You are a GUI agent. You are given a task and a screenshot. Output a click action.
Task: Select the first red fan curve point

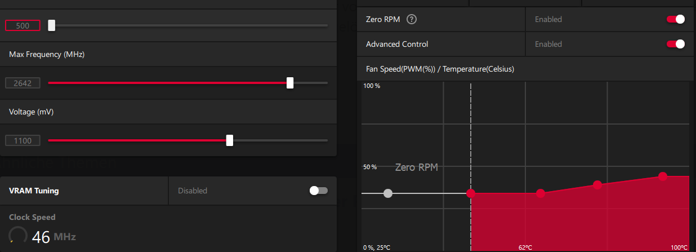click(471, 193)
